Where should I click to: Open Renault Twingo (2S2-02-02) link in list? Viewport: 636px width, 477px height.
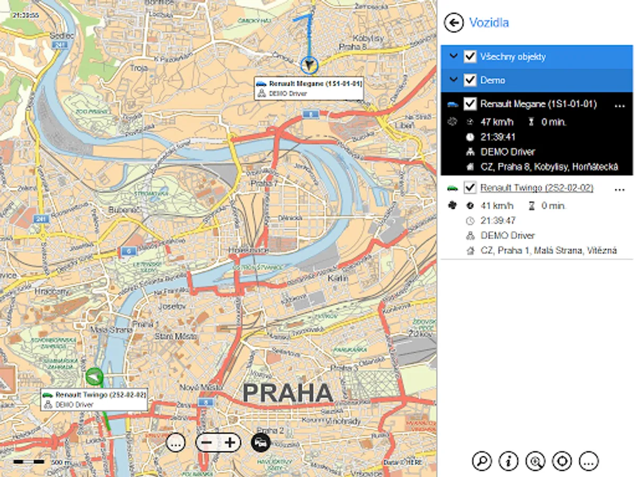click(537, 188)
